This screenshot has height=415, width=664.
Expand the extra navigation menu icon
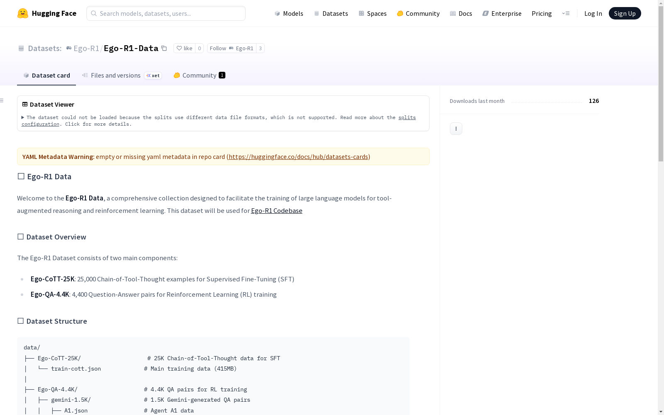coord(566,13)
